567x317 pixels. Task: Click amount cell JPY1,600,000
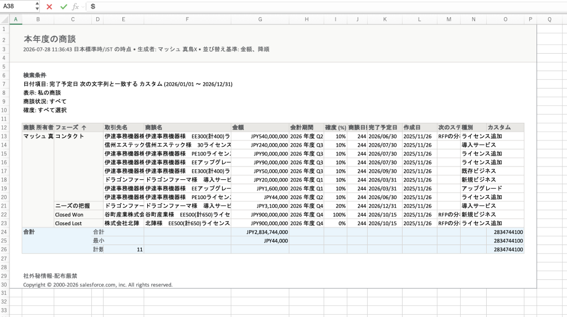point(260,188)
